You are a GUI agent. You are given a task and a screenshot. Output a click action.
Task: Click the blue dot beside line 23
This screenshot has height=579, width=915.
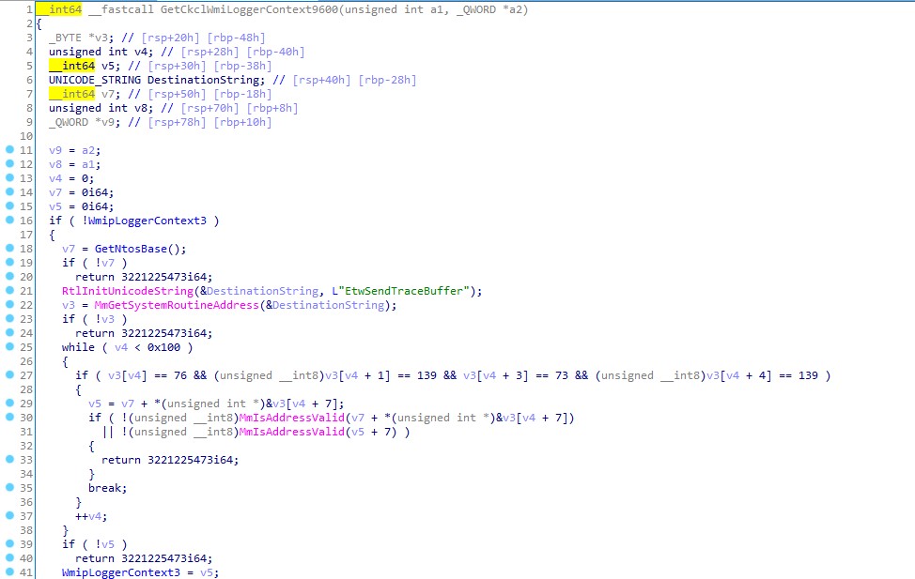pyautogui.click(x=9, y=318)
